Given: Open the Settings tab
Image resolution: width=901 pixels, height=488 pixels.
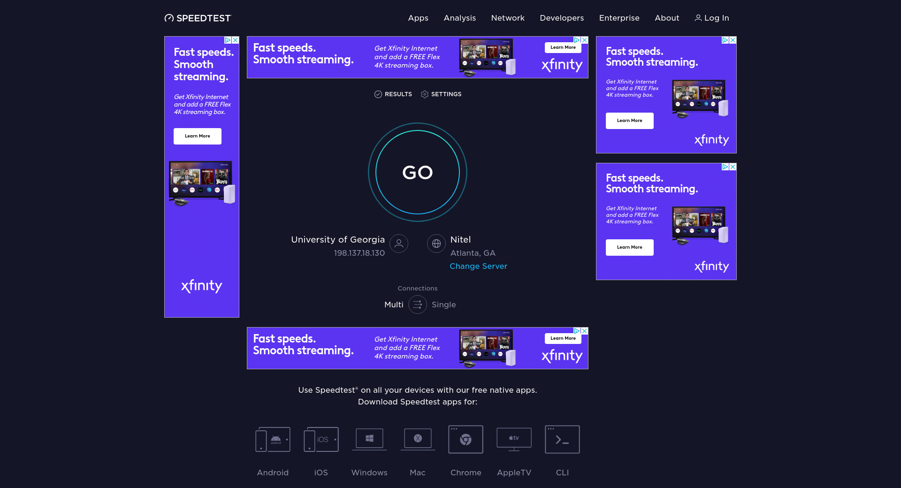Looking at the screenshot, I should tap(441, 94).
